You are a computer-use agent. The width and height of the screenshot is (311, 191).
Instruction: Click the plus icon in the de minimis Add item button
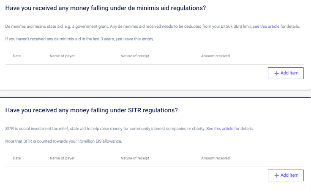point(276,73)
